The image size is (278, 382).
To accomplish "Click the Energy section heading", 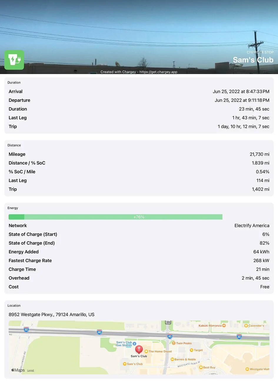I will point(13,208).
